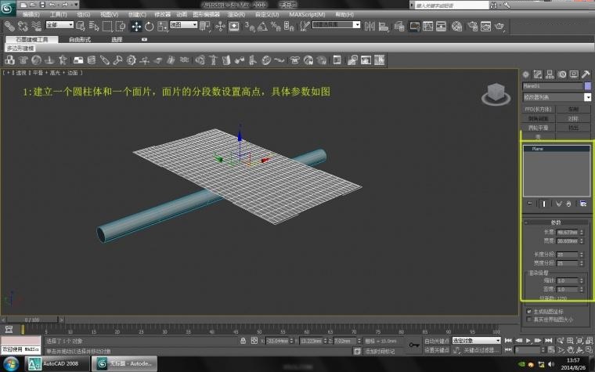Open the quick access toolbar dropdown arrow

click(76, 5)
